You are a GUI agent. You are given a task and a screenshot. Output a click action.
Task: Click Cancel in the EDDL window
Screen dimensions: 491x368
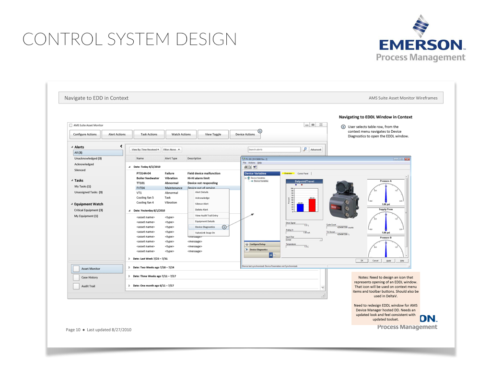pyautogui.click(x=375, y=261)
